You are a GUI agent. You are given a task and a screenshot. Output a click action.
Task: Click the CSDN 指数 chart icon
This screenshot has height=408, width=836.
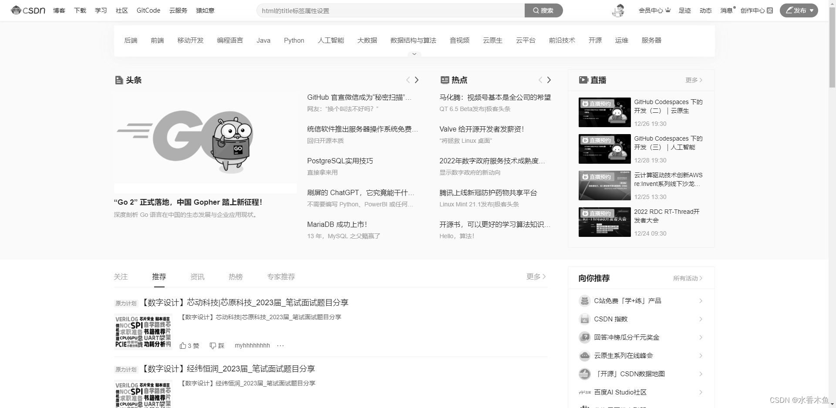pyautogui.click(x=584, y=319)
